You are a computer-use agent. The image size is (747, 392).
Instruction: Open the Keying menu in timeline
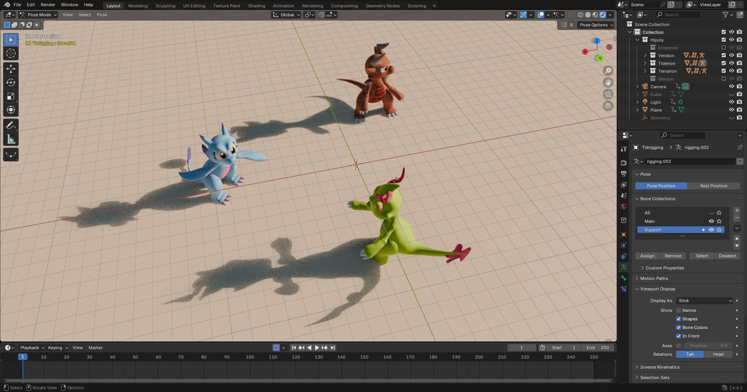click(58, 348)
